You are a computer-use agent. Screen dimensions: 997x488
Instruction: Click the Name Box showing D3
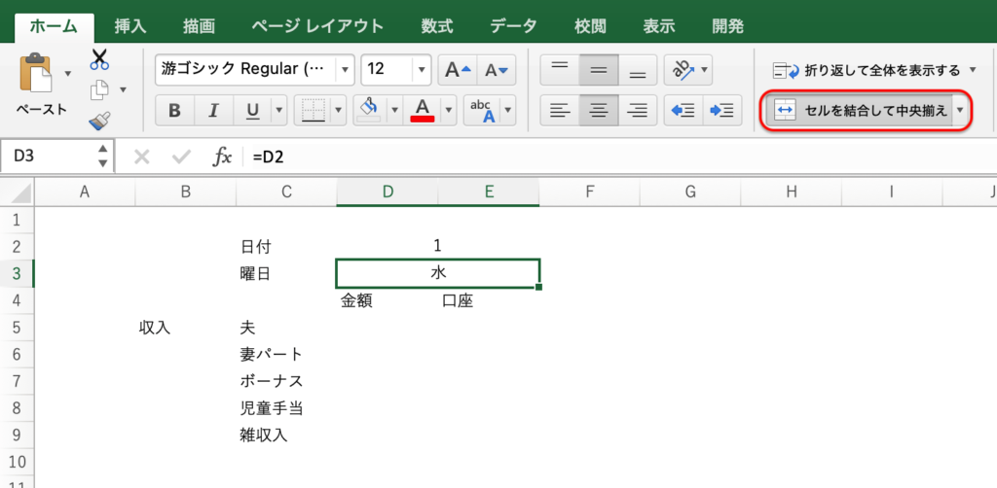(x=49, y=157)
